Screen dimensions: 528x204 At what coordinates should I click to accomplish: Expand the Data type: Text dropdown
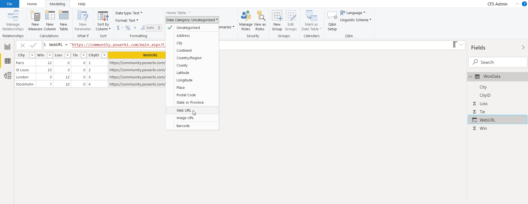129,13
